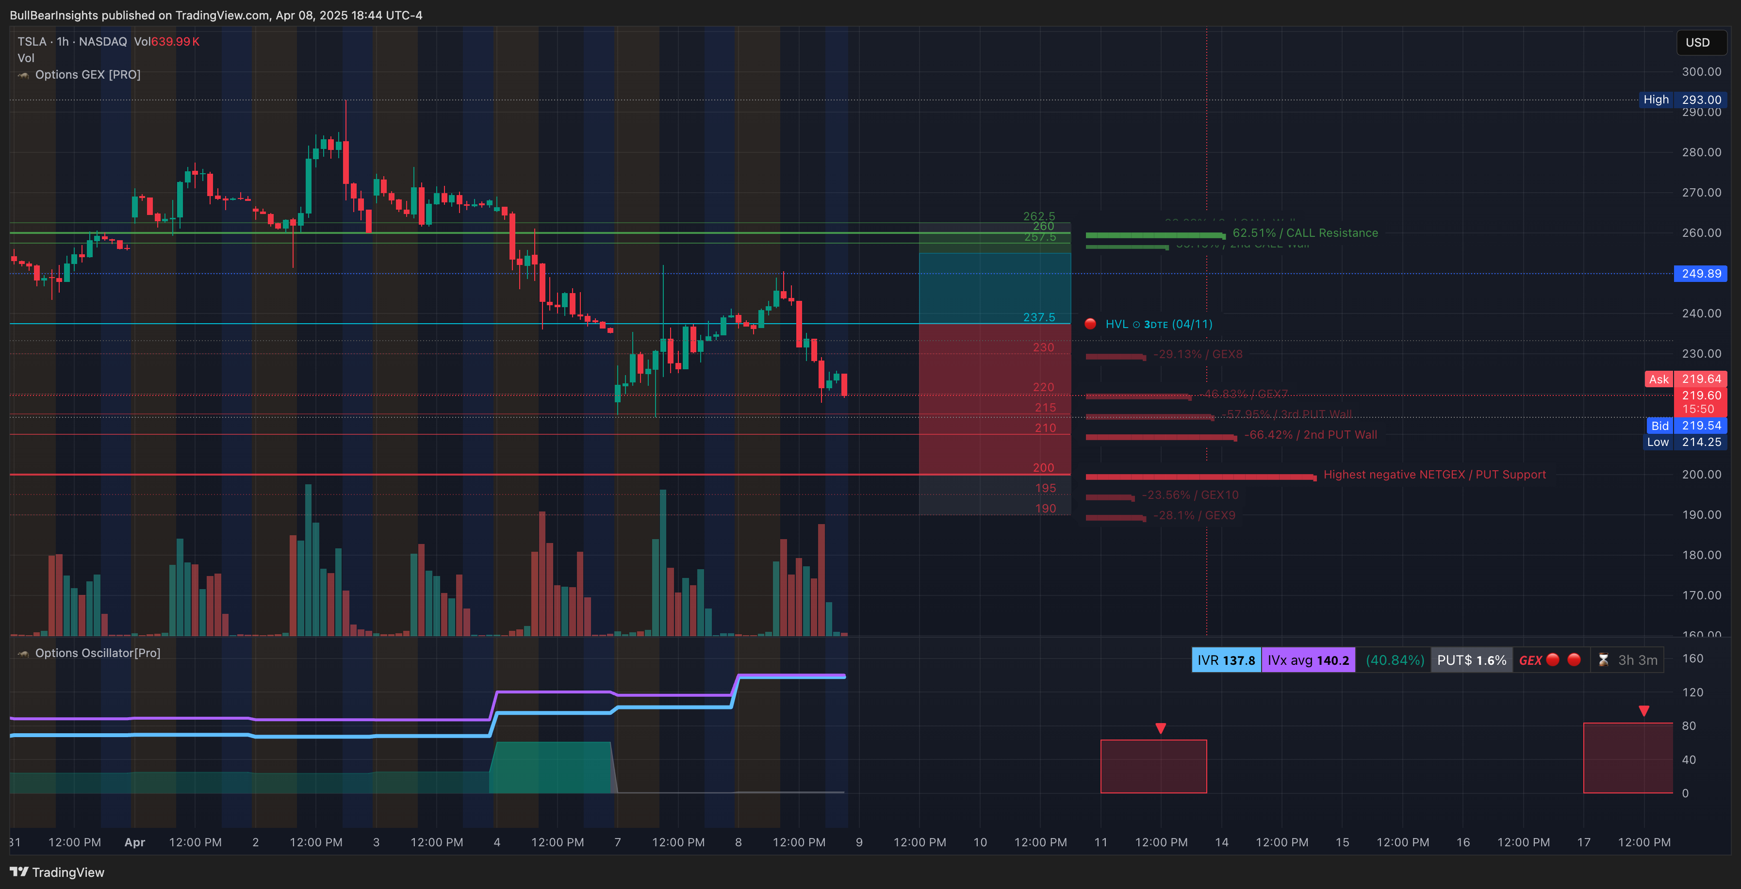Click the Low 214.25 label

[x=1684, y=442]
